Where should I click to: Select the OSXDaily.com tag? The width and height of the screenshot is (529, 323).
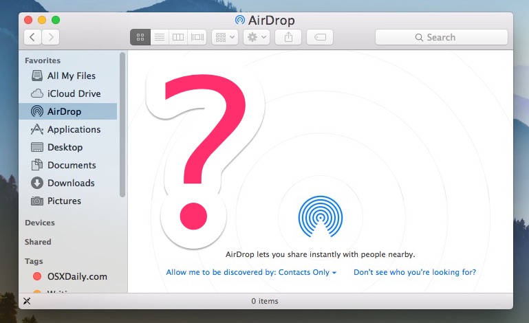[69, 276]
